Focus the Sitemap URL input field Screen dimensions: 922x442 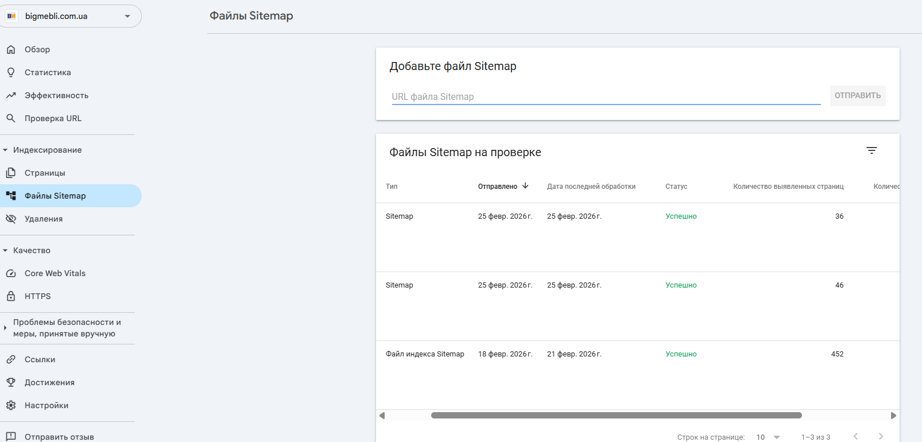(x=606, y=96)
